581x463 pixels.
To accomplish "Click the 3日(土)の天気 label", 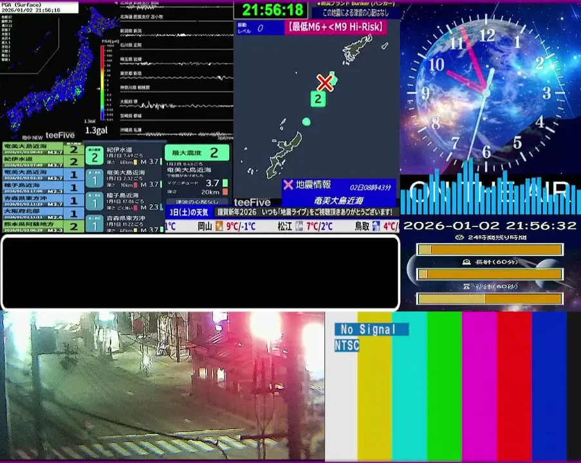I will [x=189, y=212].
